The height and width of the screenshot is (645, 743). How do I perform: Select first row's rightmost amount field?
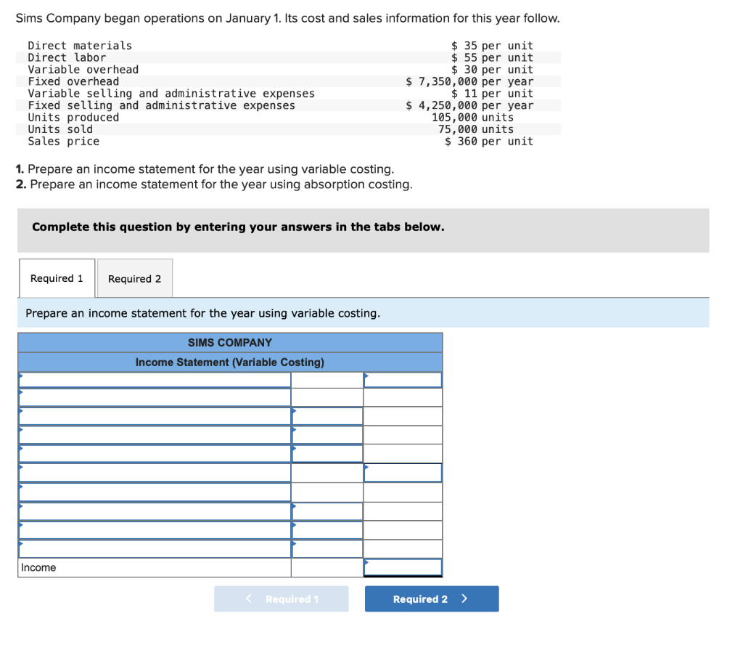point(403,380)
